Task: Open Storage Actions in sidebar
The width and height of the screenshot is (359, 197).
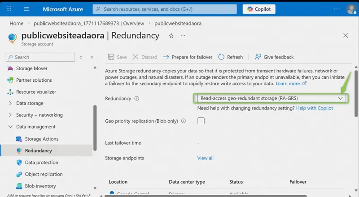Action: click(x=41, y=139)
